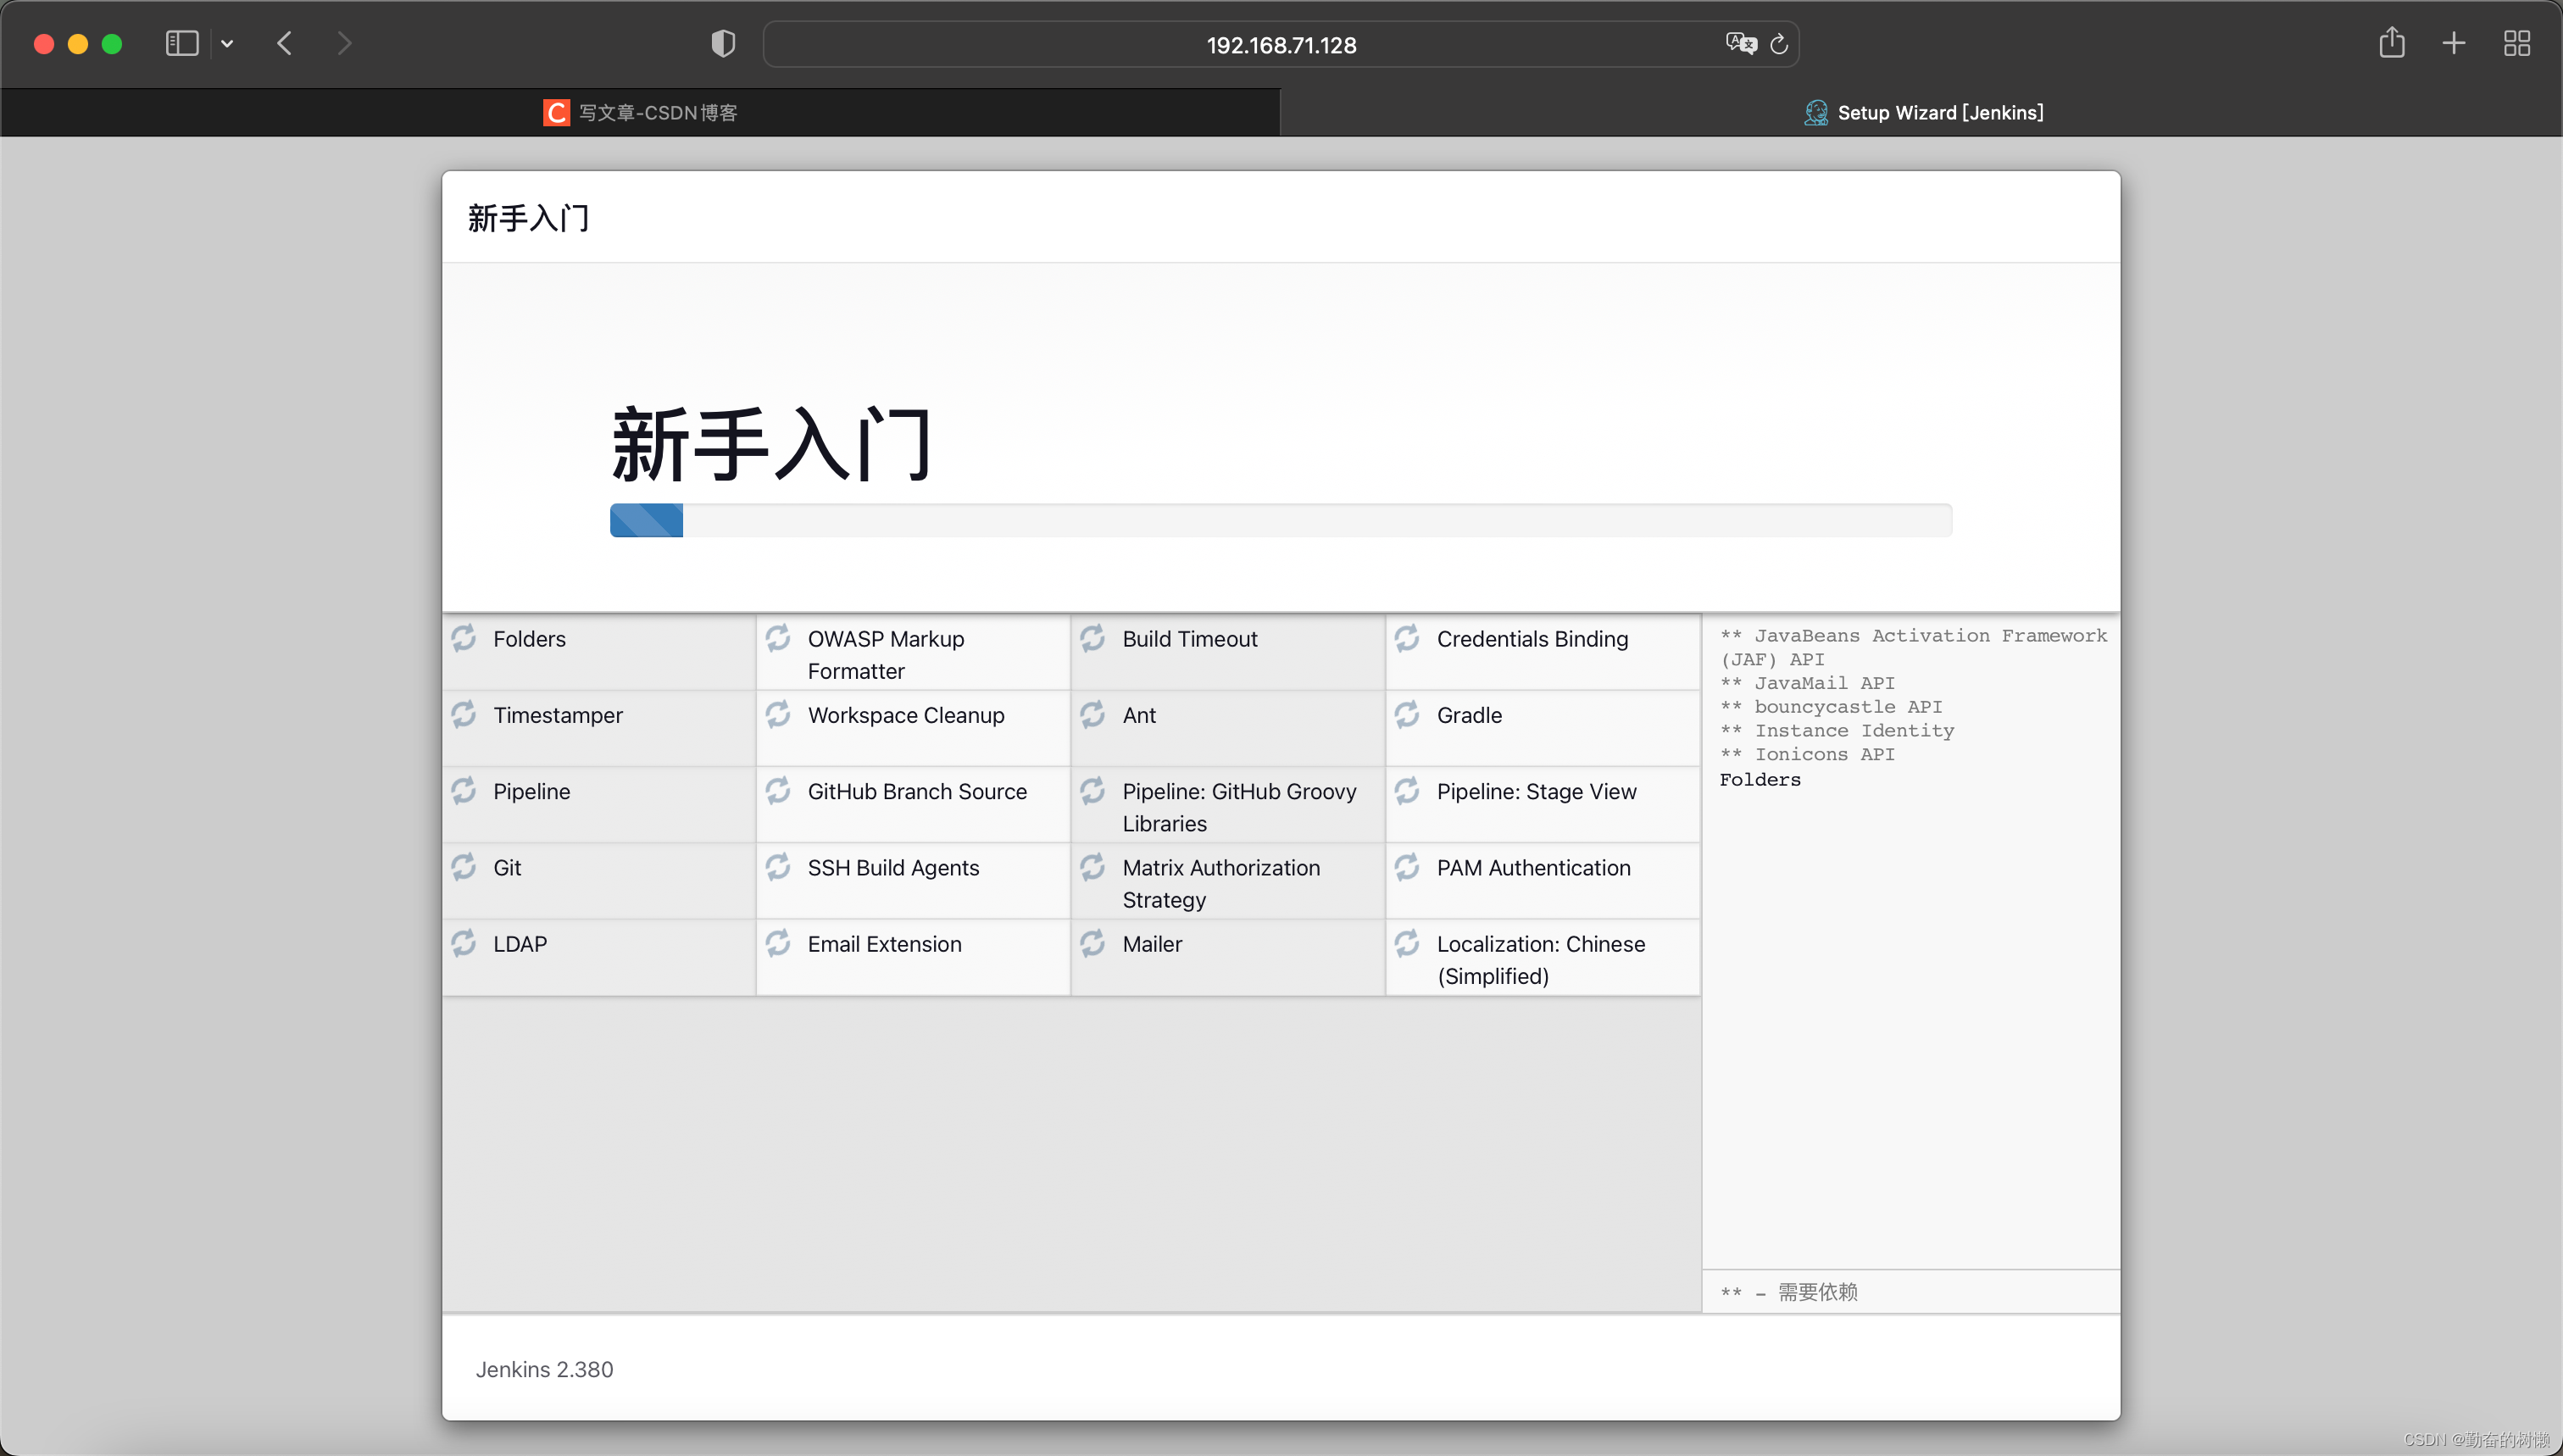2563x1456 pixels.
Task: Click the icon for Pipeline: GitHub Groovy Libraries
Action: 1093,791
